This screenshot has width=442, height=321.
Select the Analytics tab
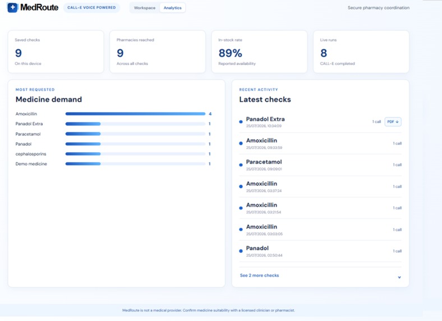173,8
